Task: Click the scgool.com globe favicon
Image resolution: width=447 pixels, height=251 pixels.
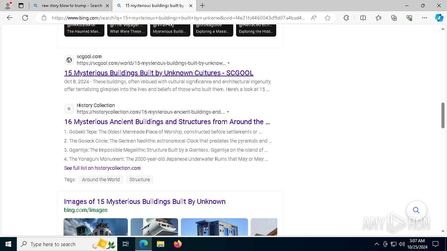Action: pos(69,60)
